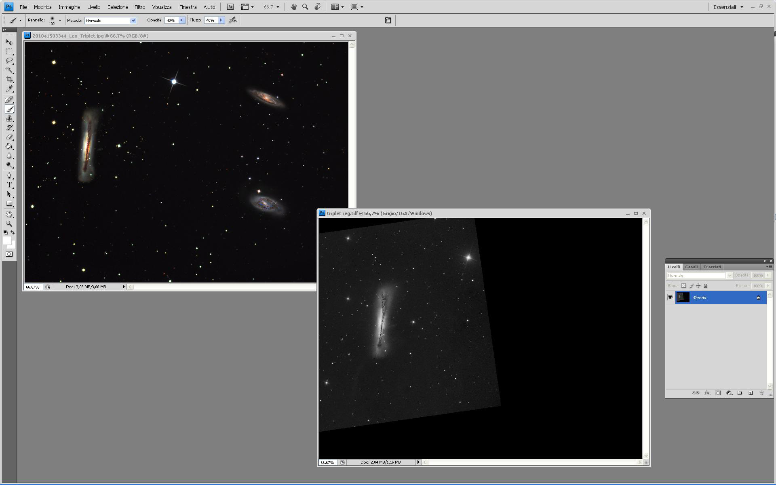The image size is (776, 485).
Task: Open the brush preset picker arrow
Action: (60, 20)
